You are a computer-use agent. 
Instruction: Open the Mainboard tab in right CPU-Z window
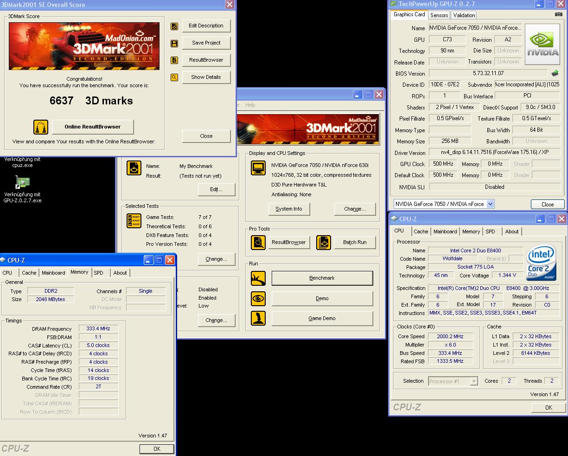445,231
